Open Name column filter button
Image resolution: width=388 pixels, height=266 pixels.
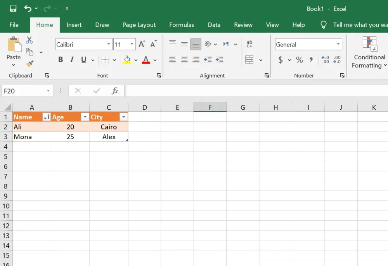(x=46, y=117)
